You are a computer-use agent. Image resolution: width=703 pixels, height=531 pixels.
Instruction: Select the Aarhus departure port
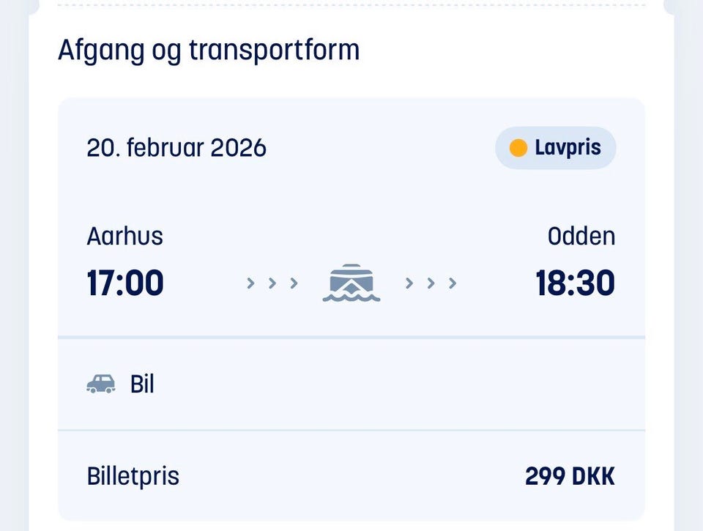[x=124, y=236]
